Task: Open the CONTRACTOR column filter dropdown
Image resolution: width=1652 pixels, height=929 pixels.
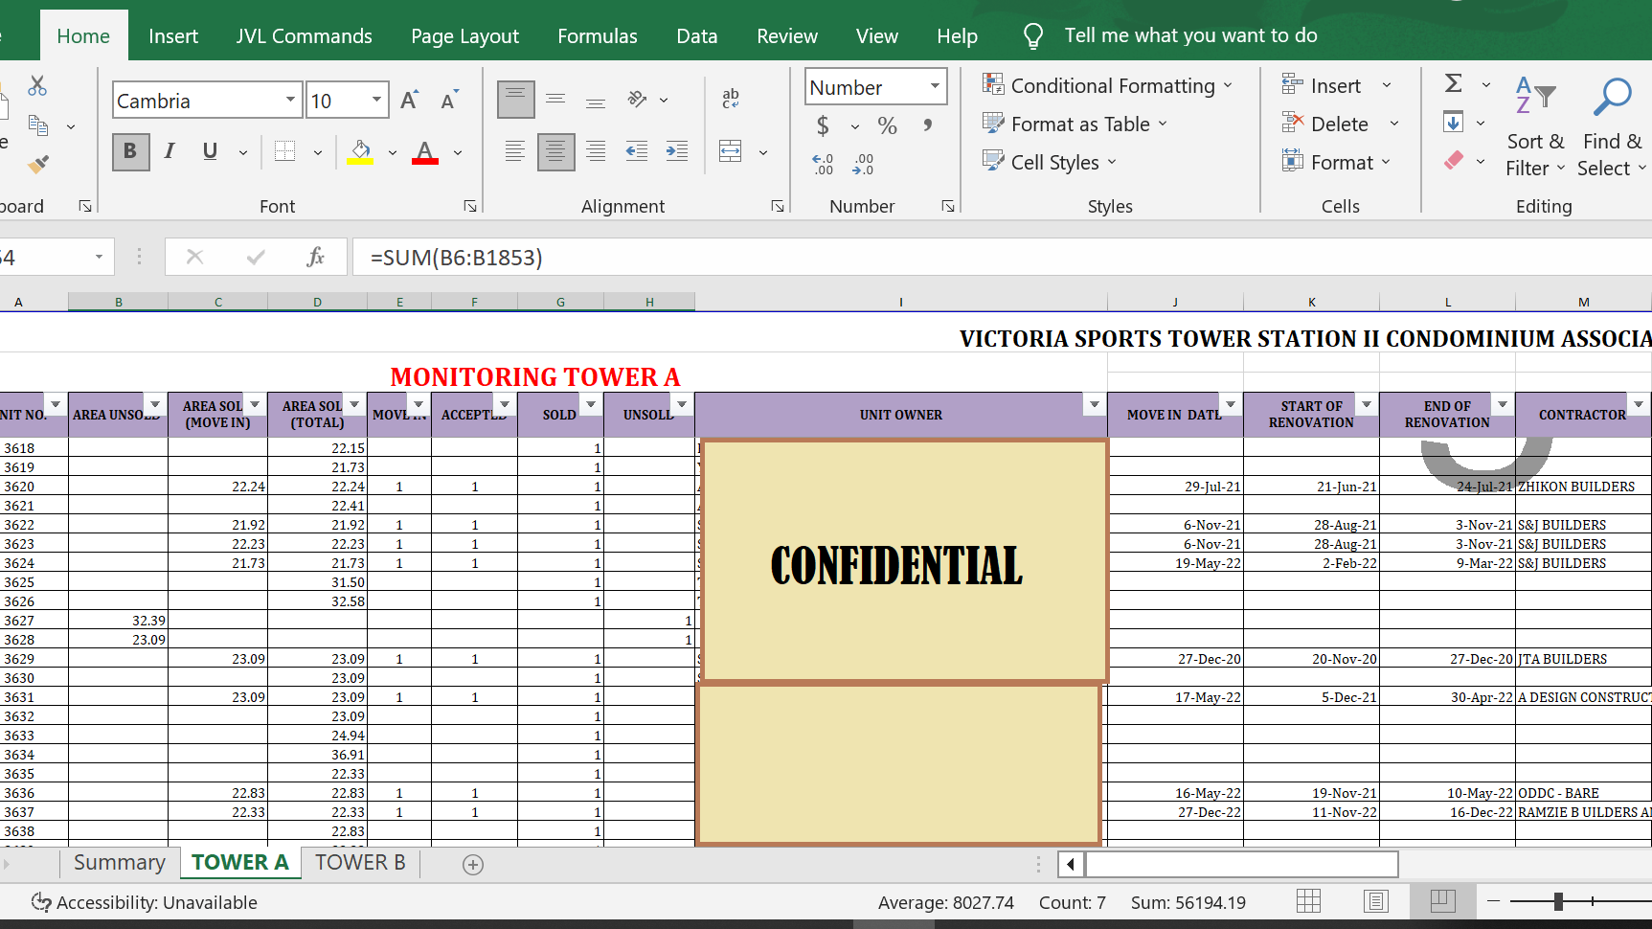Action: (x=1639, y=405)
